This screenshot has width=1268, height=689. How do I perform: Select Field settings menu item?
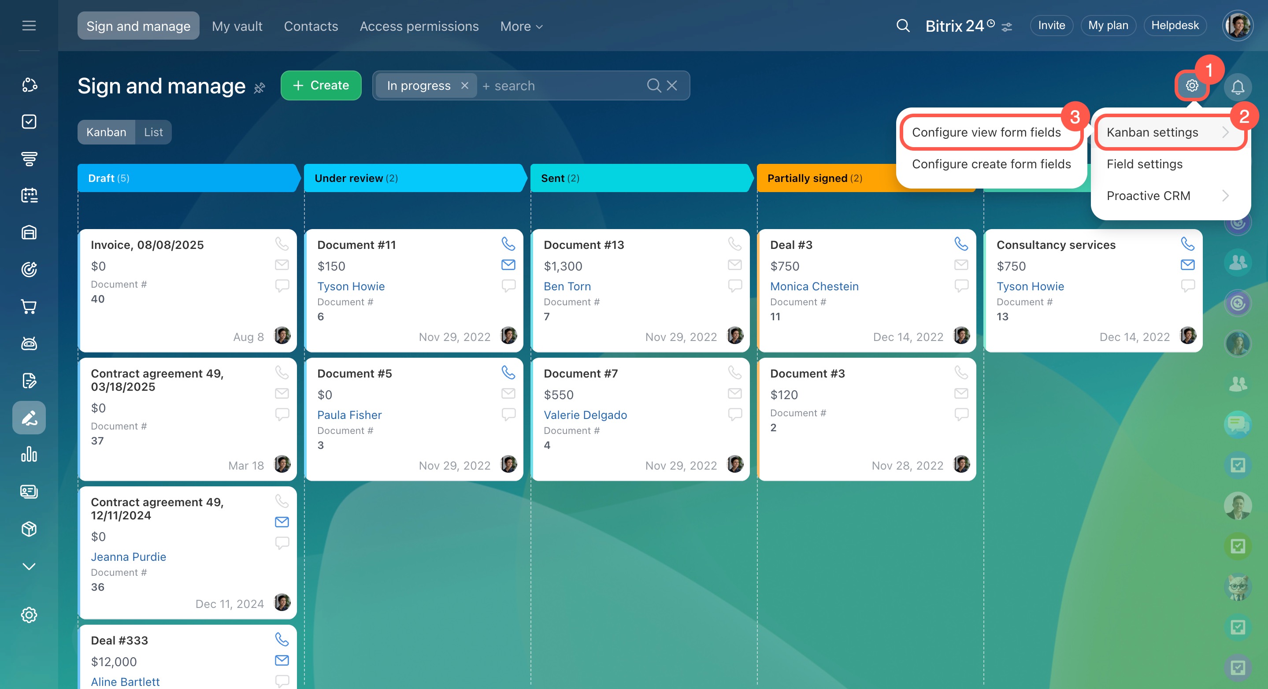[x=1145, y=164]
